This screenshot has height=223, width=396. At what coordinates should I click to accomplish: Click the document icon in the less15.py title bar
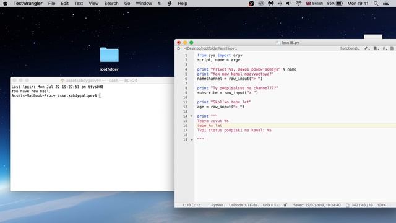tap(278, 43)
